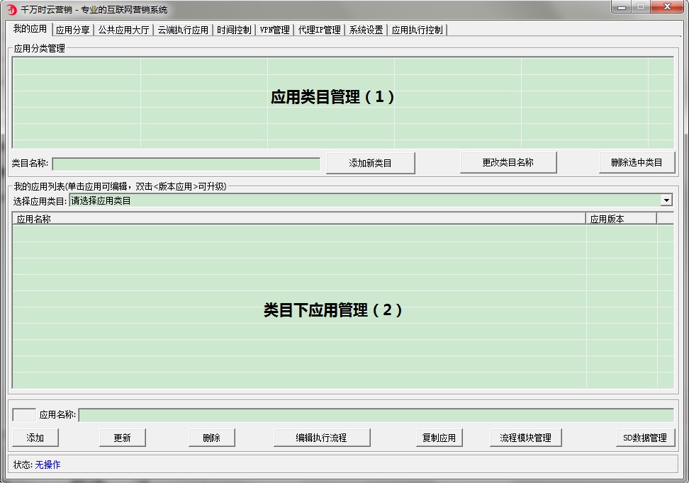The width and height of the screenshot is (689, 483).
Task: Switch to the 应用分享 tab
Action: [x=73, y=30]
